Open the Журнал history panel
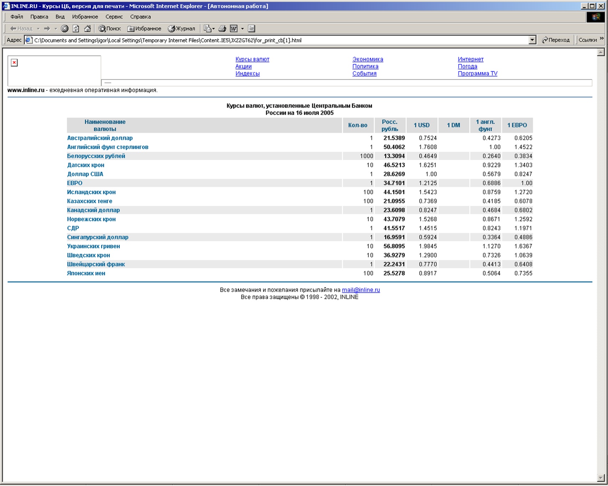 click(181, 28)
